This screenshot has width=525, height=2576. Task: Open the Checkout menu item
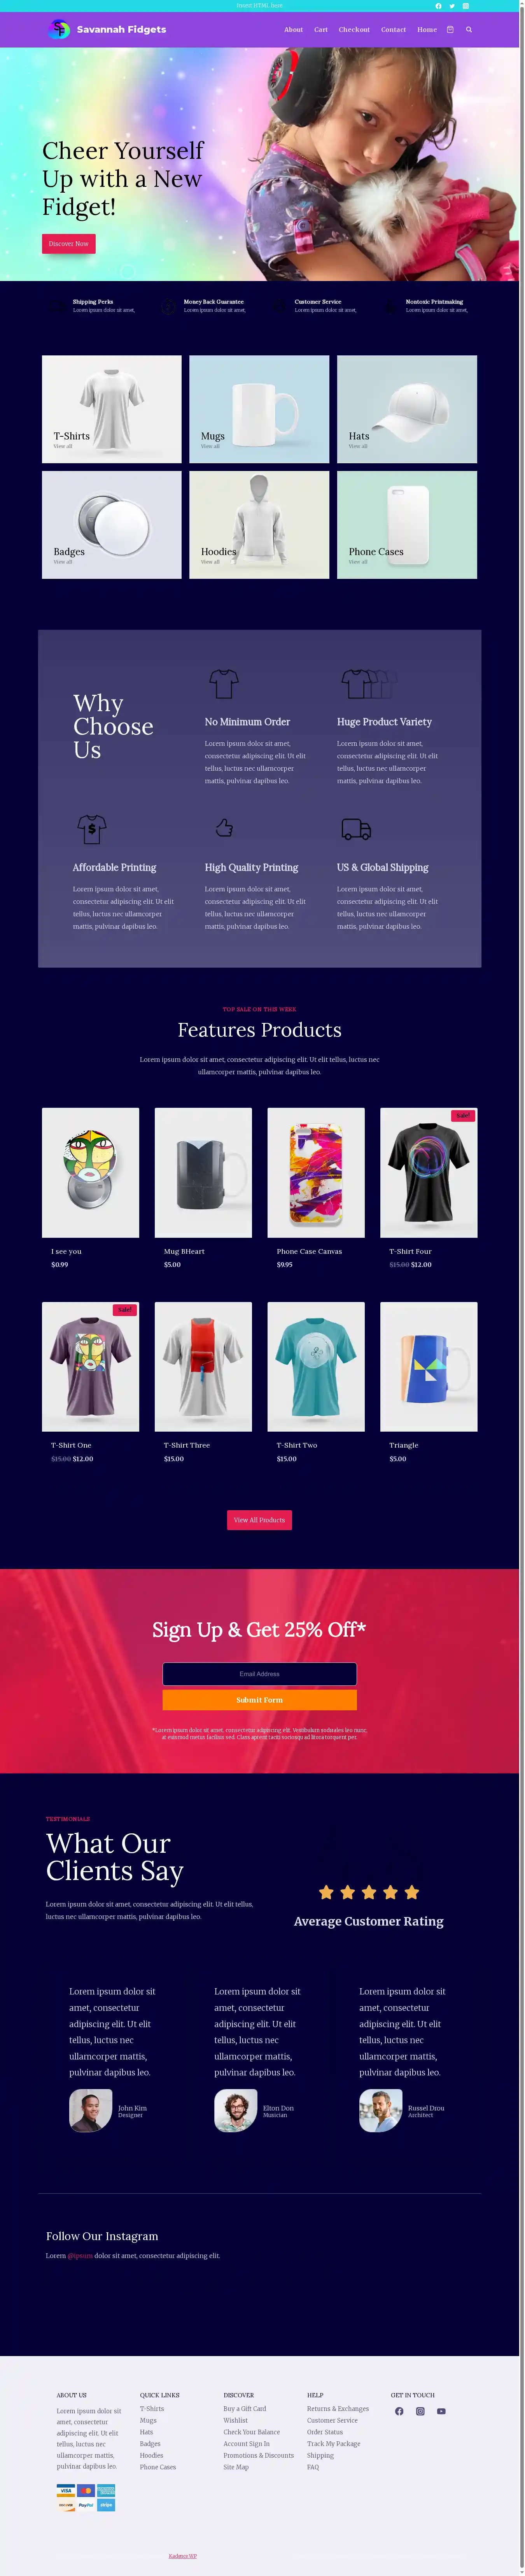354,30
